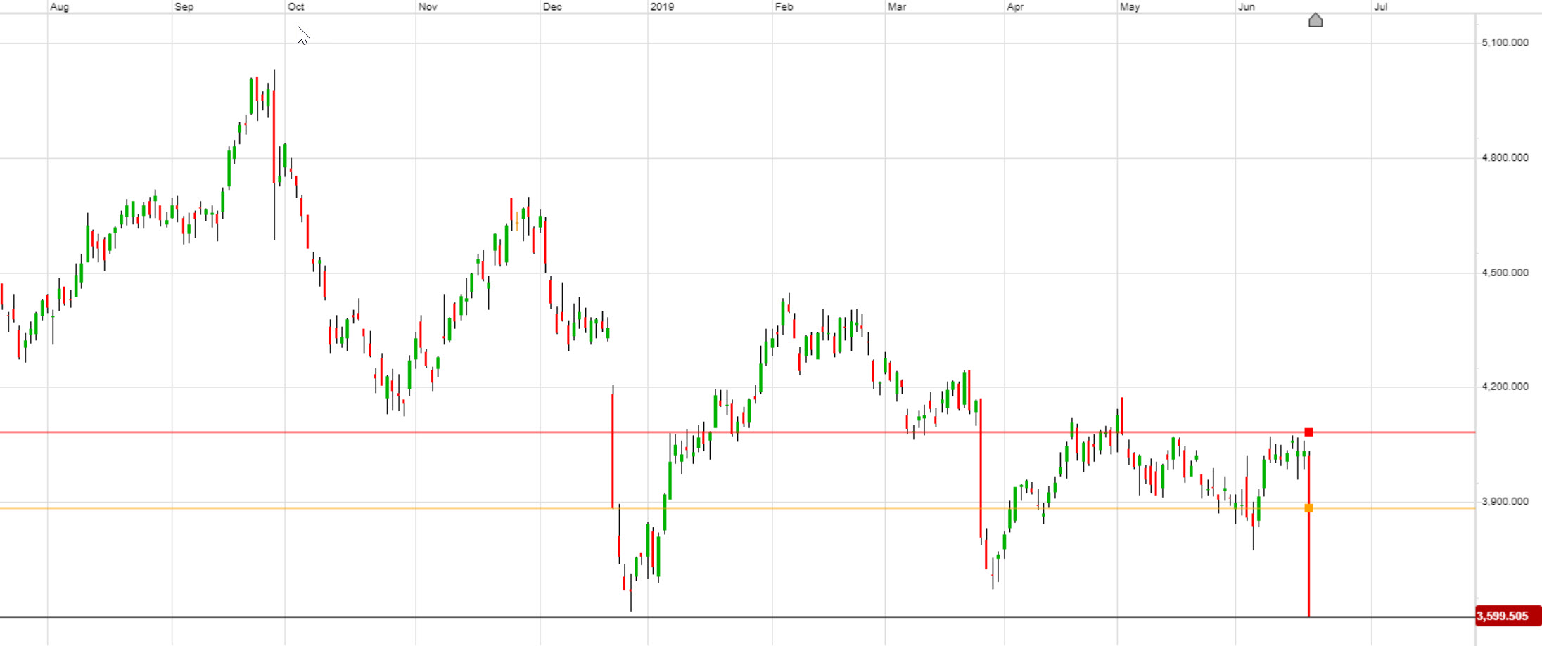The width and height of the screenshot is (1542, 646).
Task: Click the gray house-shaped marker below Jun
Action: pos(1315,20)
